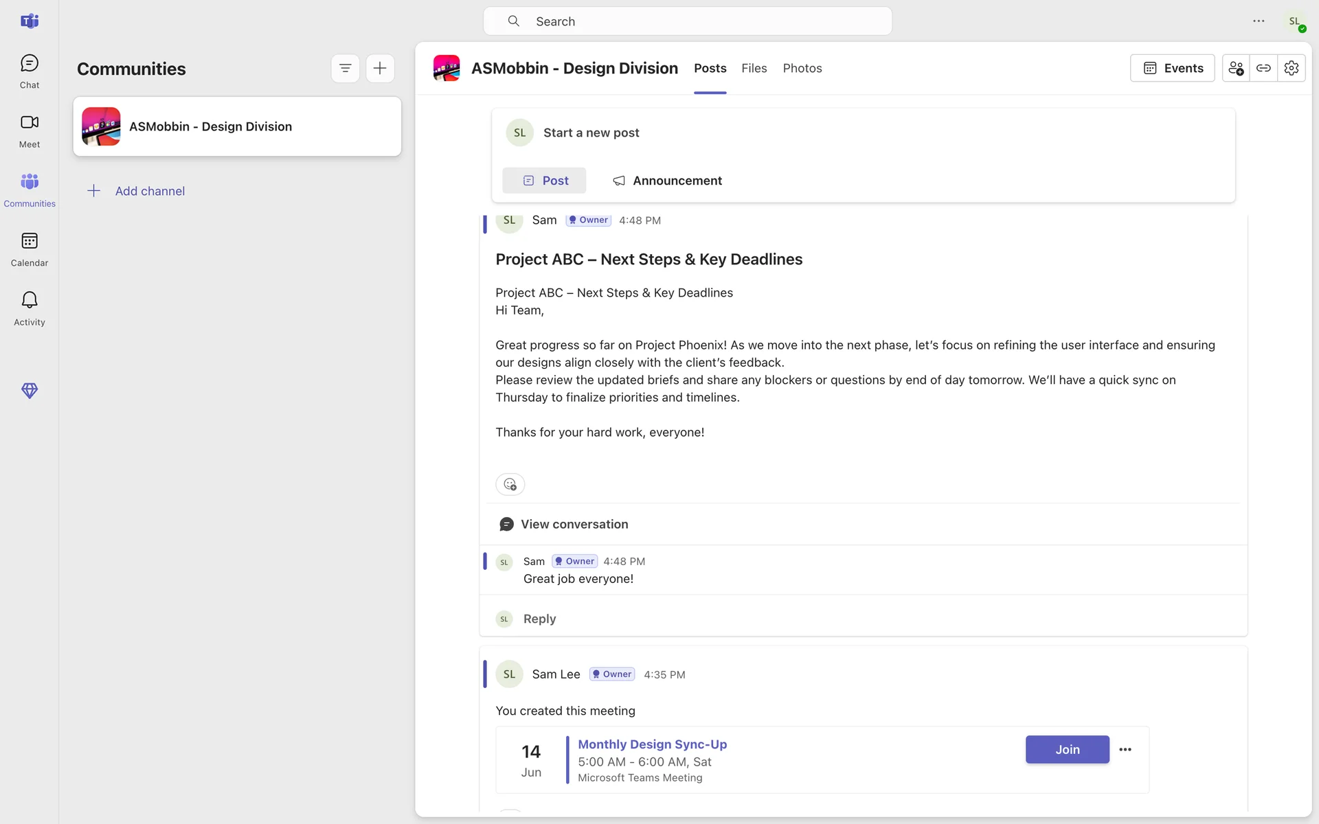Copy community link via link icon
The height and width of the screenshot is (824, 1319).
pos(1263,68)
